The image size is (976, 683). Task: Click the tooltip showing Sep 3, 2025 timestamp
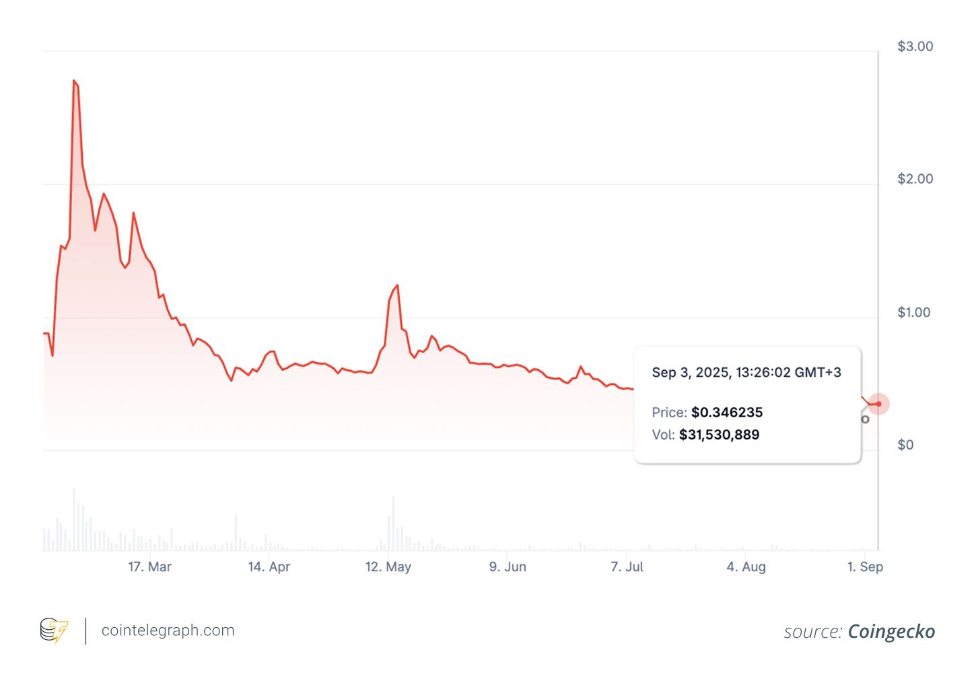pyautogui.click(x=746, y=372)
